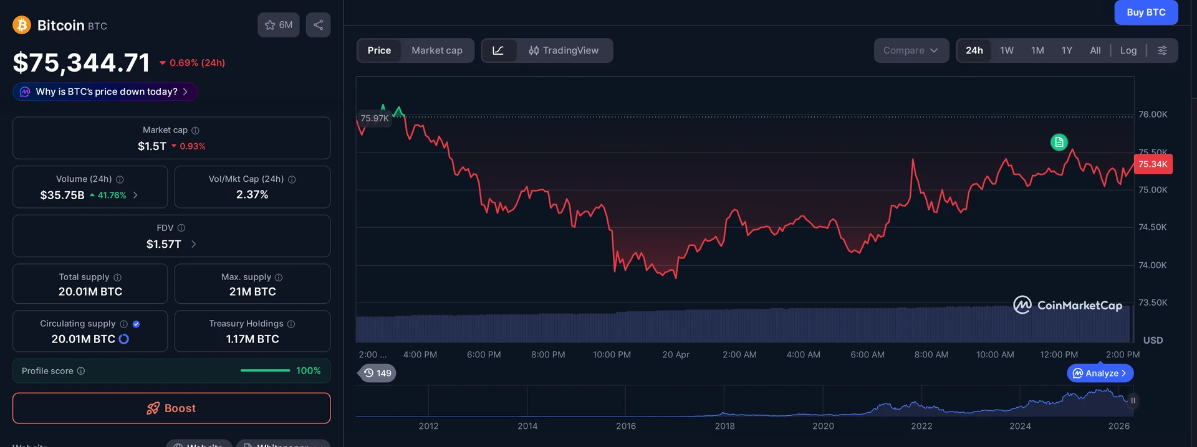This screenshot has height=447, width=1197.
Task: Click the Analyze button
Action: coord(1100,373)
